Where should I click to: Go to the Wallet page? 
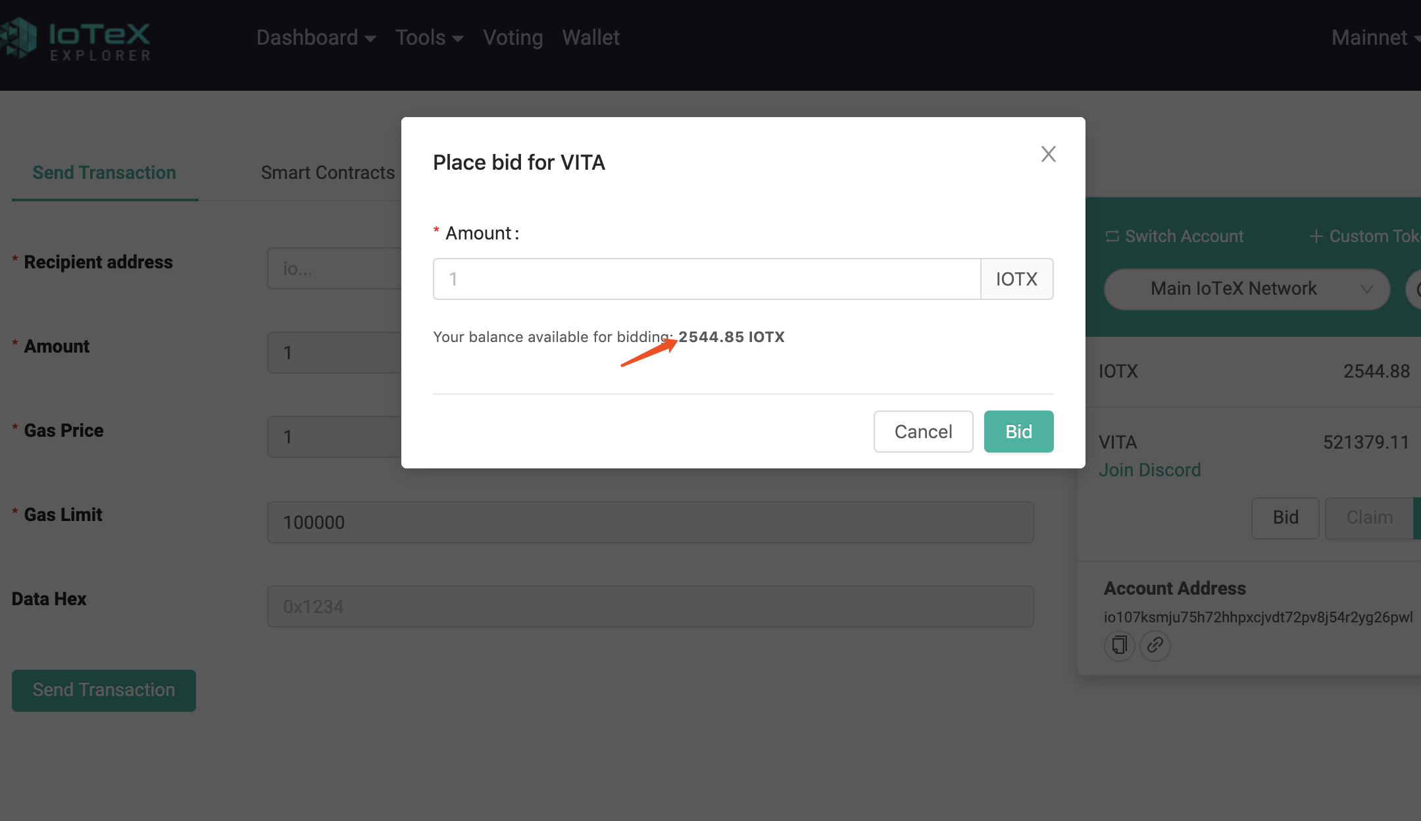pyautogui.click(x=590, y=37)
